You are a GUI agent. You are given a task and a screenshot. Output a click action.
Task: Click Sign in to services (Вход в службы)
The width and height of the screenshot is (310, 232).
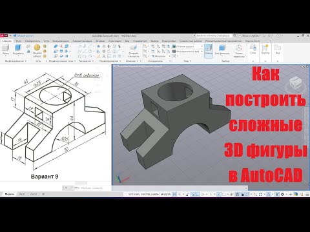click(x=250, y=35)
